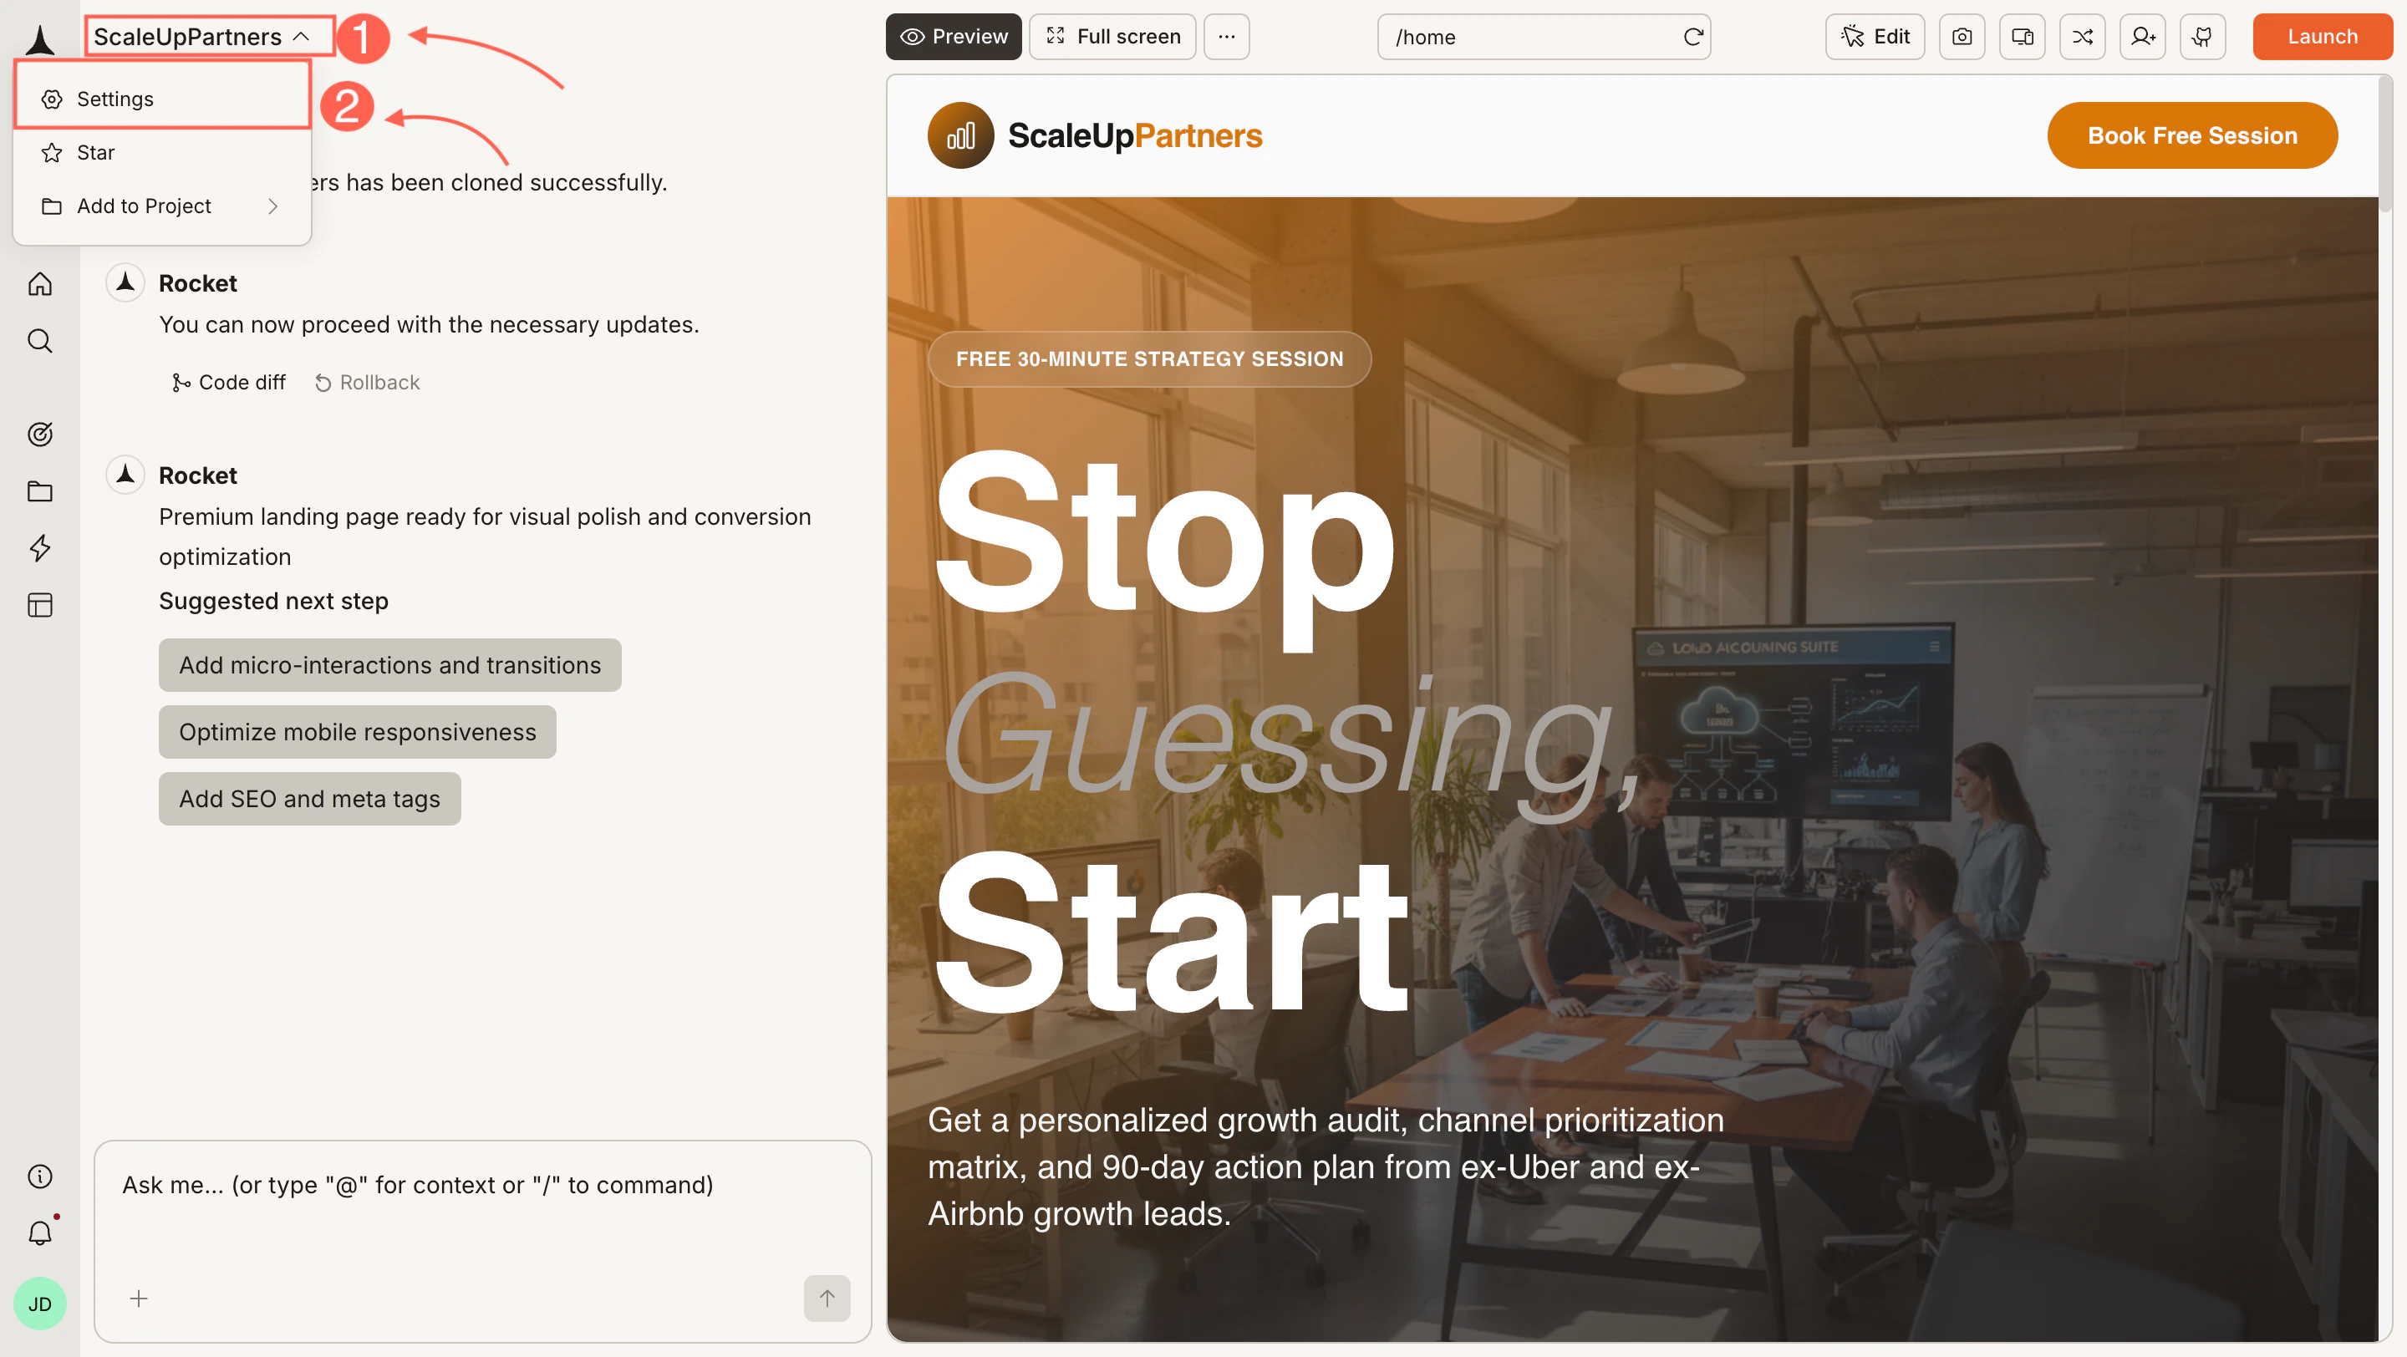This screenshot has width=2407, height=1357.
Task: Click the preview pane vertical scrollbar
Action: 2384,145
